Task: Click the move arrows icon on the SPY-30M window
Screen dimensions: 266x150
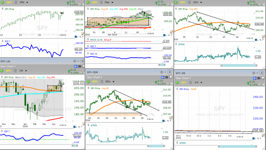Action: tap(162, 72)
